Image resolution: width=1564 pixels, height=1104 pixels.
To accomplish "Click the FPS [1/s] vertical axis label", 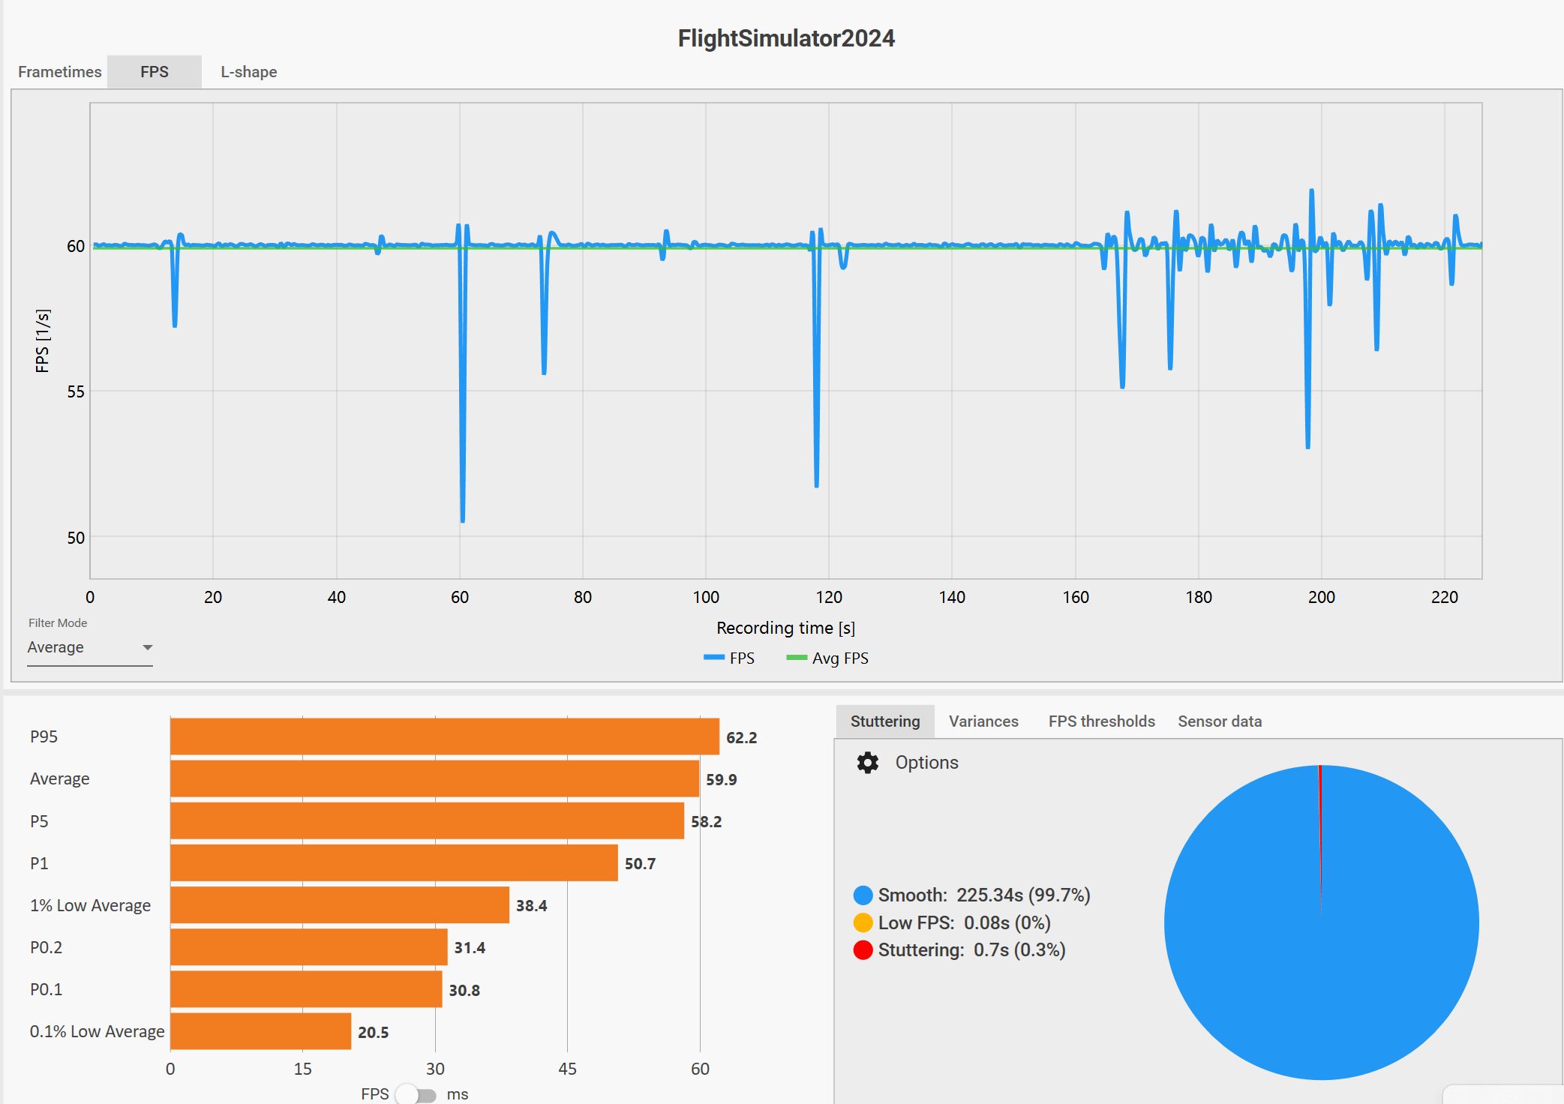I will (x=43, y=340).
